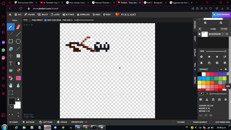231x130 pixels.
Task: Select the Dithering pattern tool
Action: 11,71
